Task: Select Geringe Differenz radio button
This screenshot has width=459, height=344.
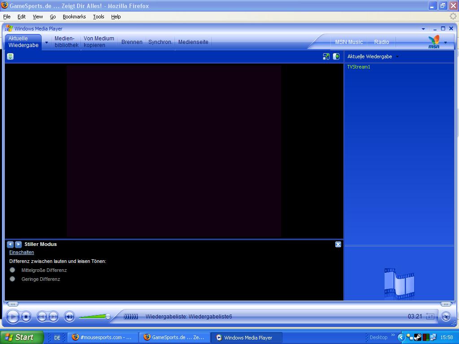Action: point(13,279)
